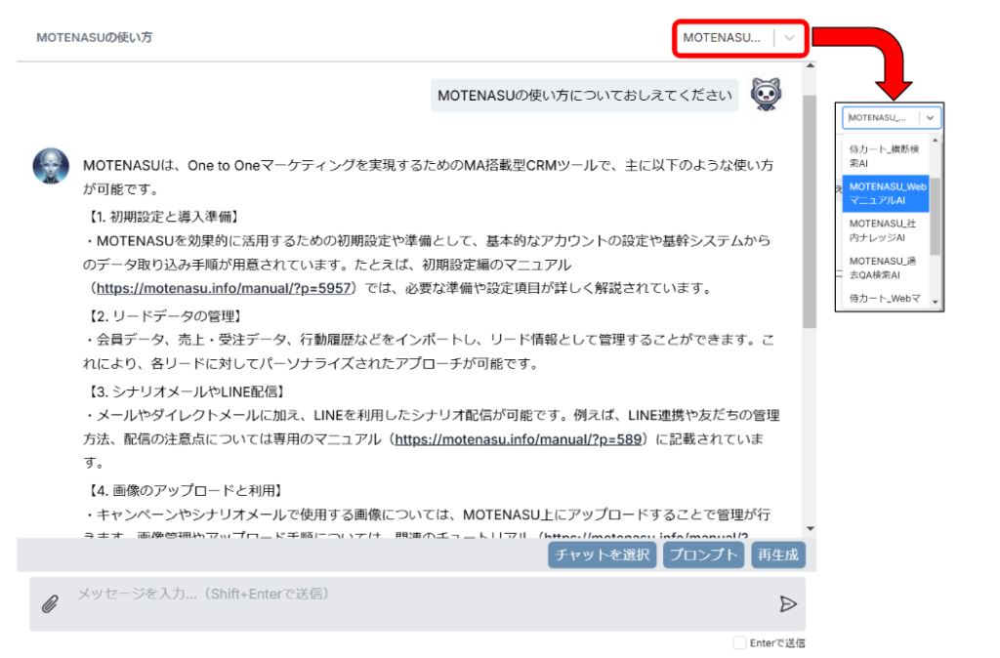
Task: Choose MOTENASU_社内ナレッジAI option
Action: click(885, 230)
